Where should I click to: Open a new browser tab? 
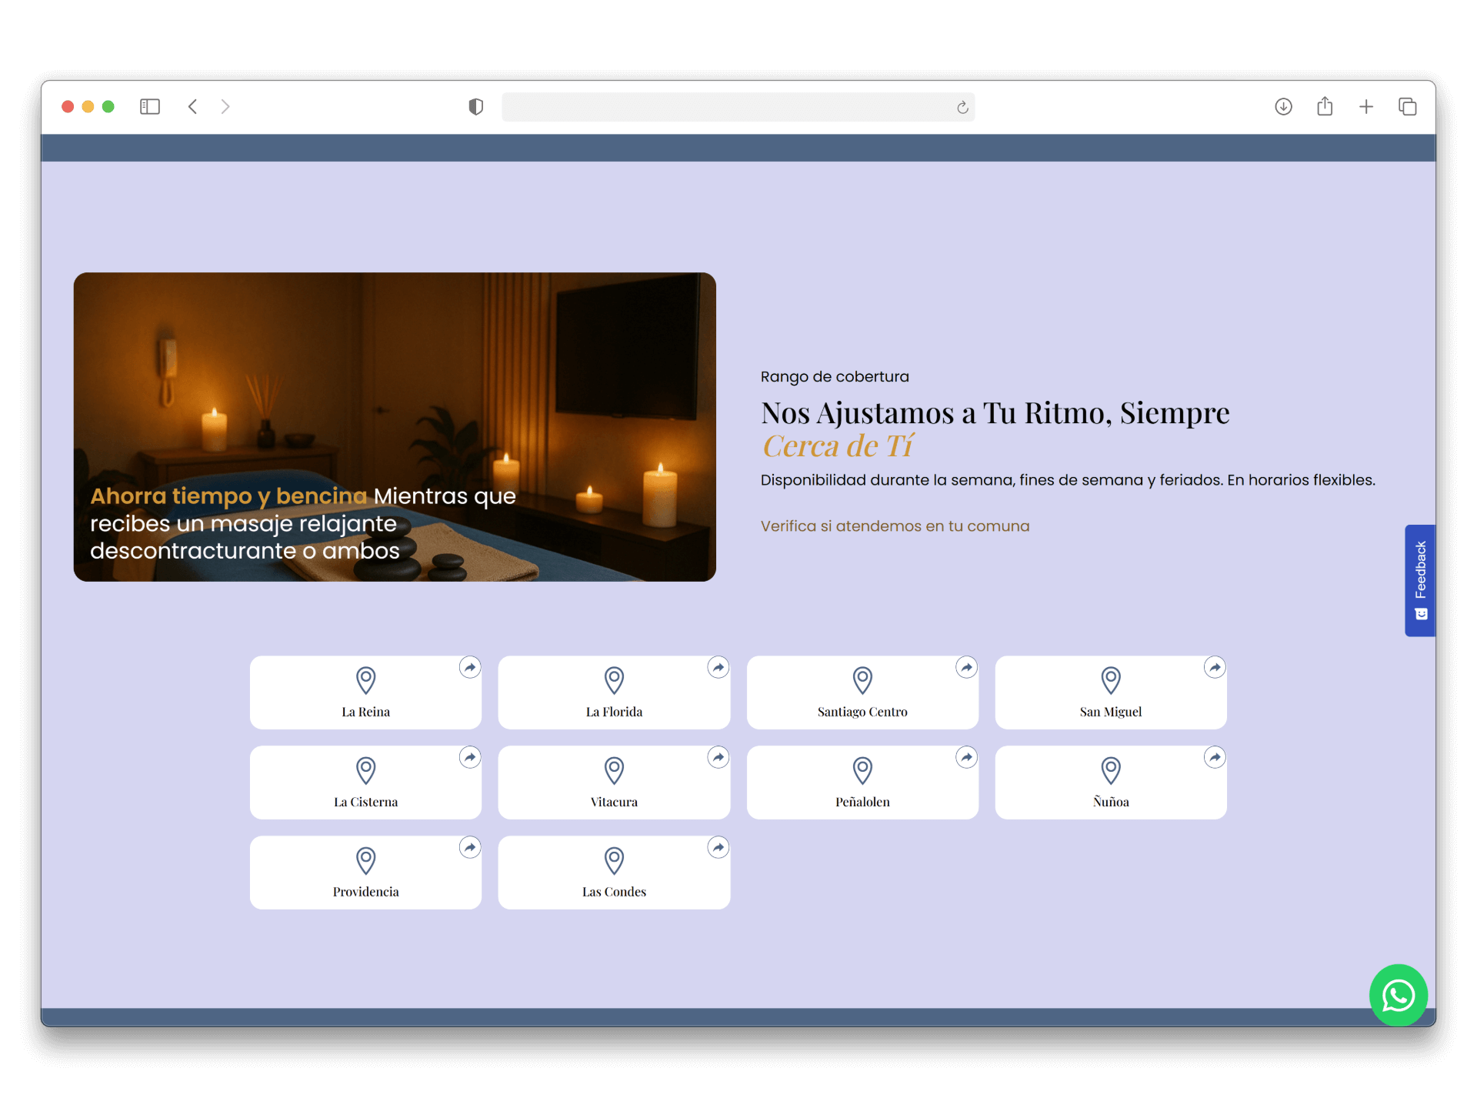tap(1366, 107)
